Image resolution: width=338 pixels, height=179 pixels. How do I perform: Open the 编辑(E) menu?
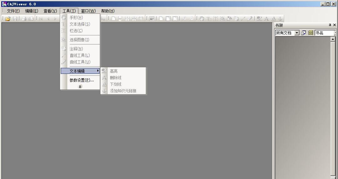tap(32, 11)
